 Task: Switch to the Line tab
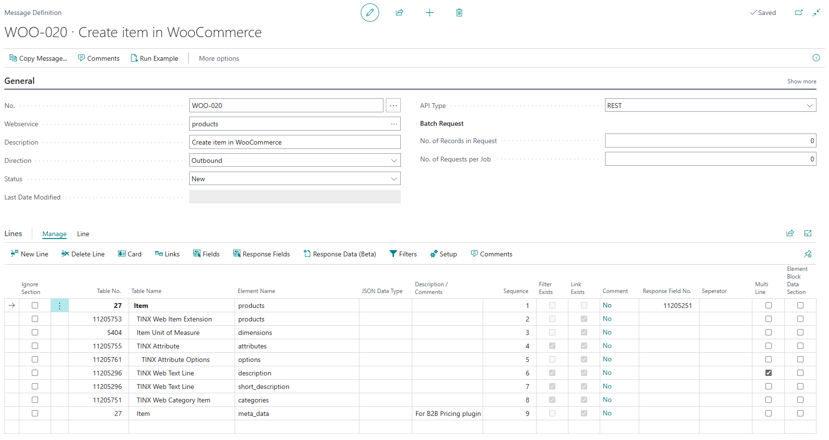point(83,234)
